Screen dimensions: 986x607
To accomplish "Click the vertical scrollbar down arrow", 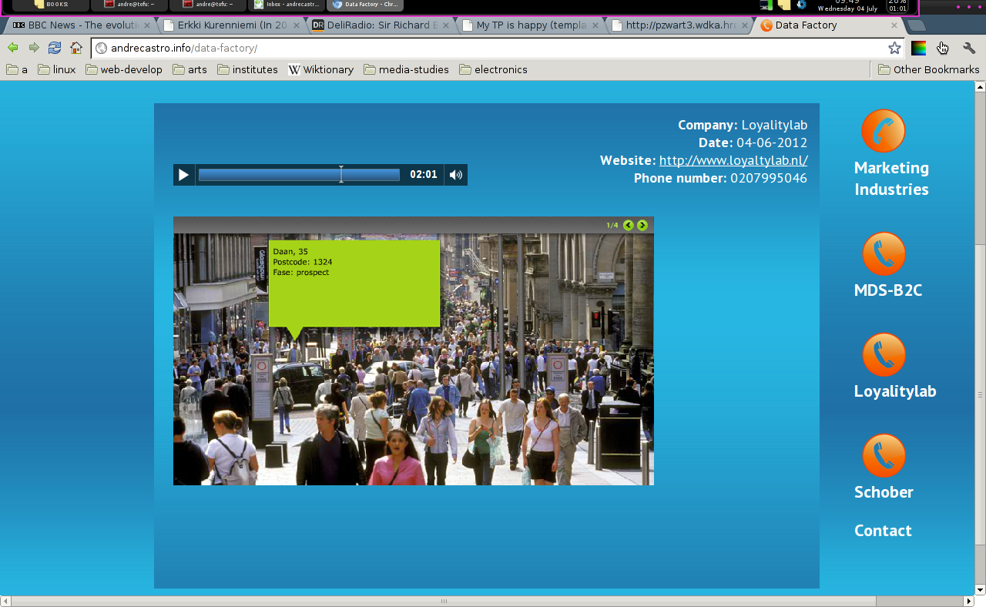I will [980, 590].
